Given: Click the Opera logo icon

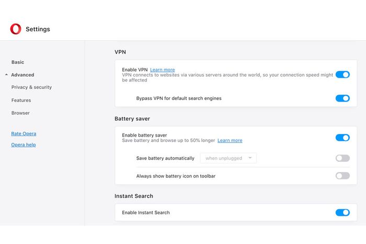Looking at the screenshot, I should pos(16,29).
